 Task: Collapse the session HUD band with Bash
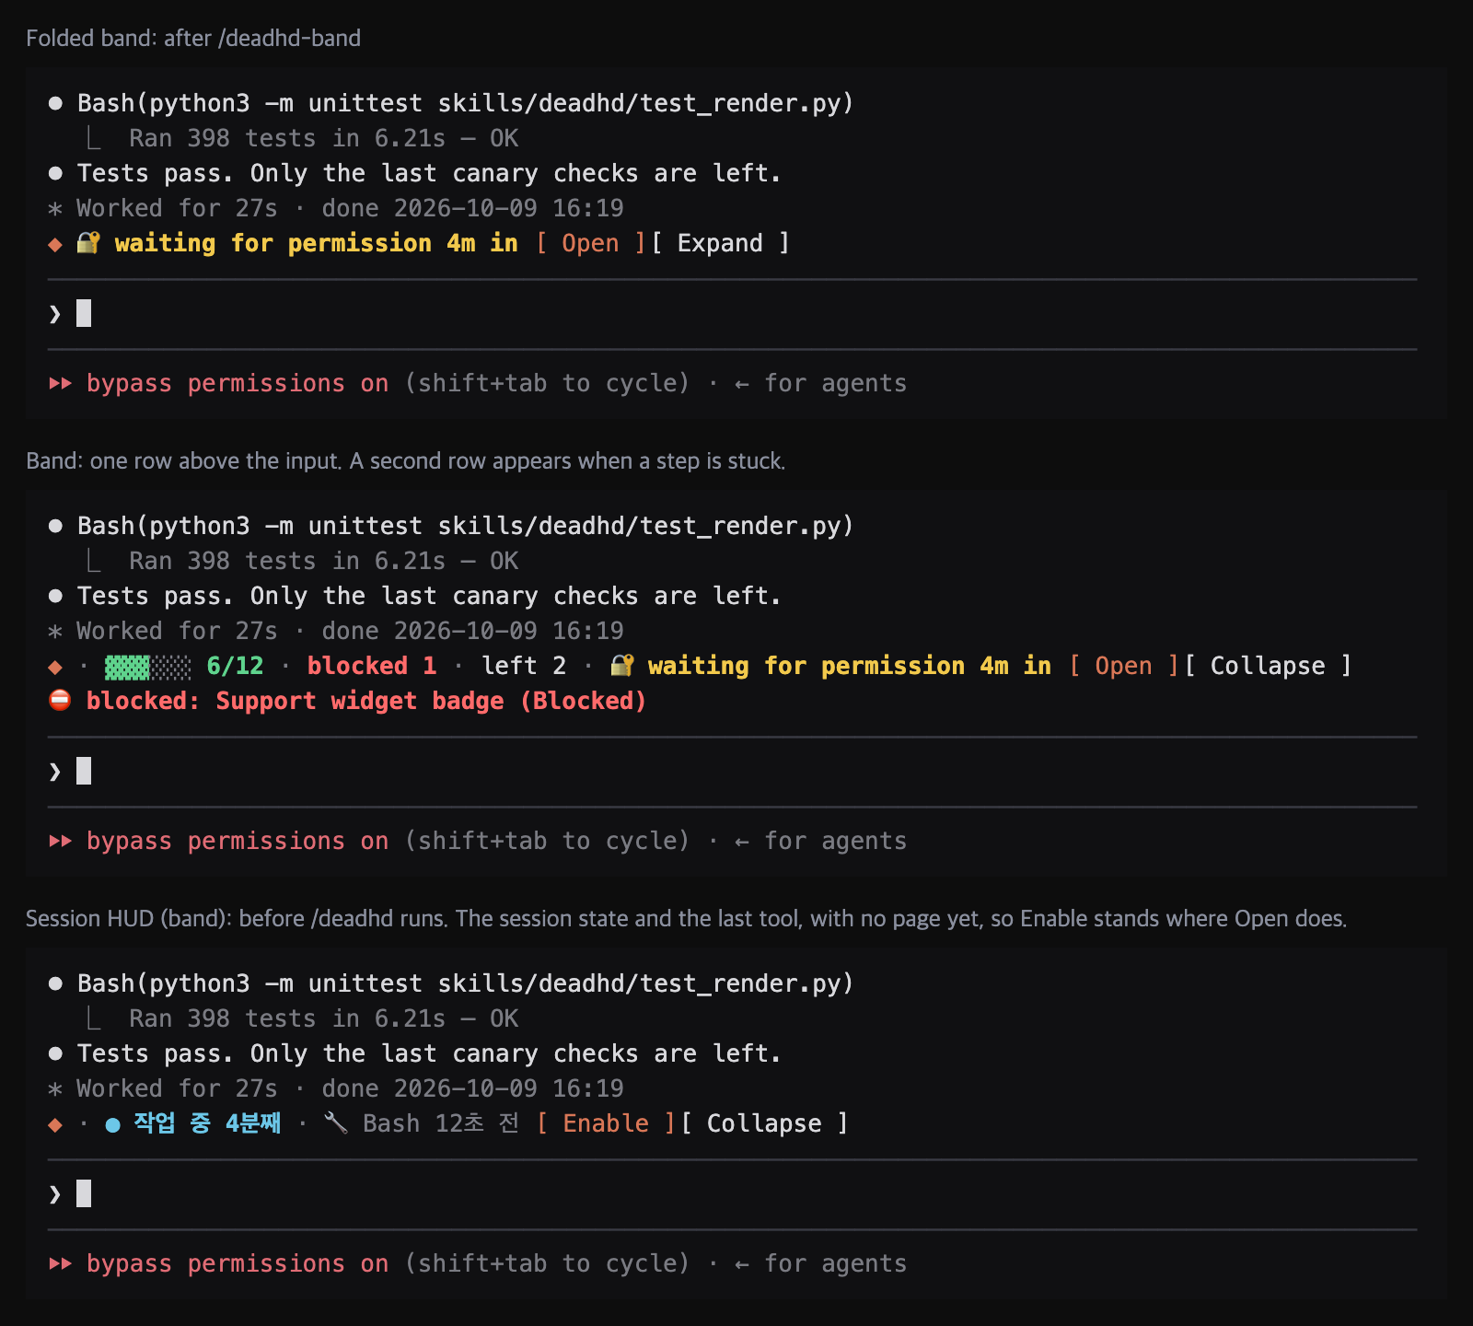click(x=764, y=1123)
